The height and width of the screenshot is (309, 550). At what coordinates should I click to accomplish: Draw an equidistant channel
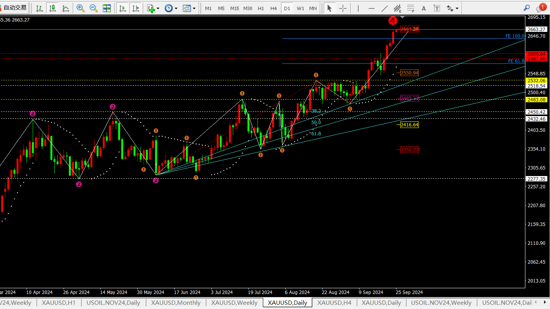click(398, 8)
